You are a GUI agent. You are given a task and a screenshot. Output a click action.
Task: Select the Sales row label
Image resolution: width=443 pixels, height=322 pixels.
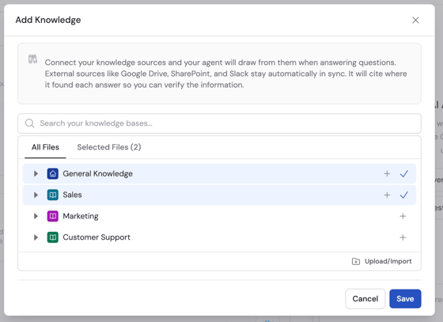(x=72, y=195)
